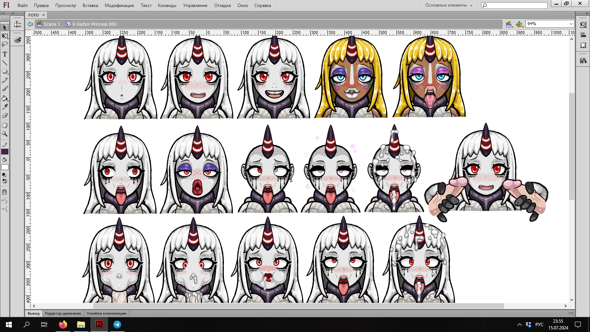
Task: Activate the Eyedropper tool
Action: (5, 107)
